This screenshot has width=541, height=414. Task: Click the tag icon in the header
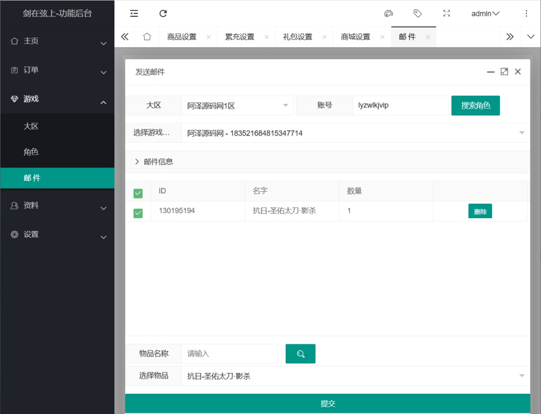pyautogui.click(x=417, y=13)
